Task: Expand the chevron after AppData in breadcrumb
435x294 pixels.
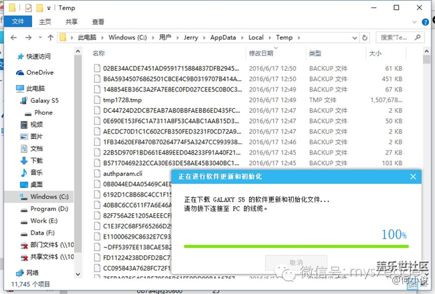Action: point(242,37)
